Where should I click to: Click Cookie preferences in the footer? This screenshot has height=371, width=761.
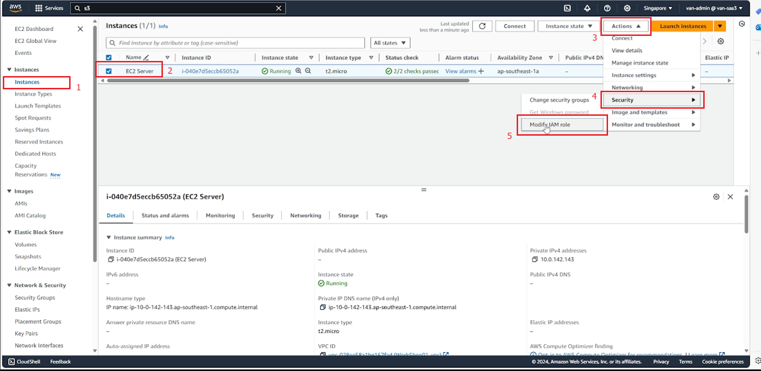(723, 362)
